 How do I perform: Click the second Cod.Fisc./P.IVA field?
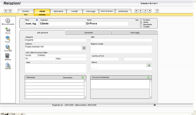click(x=137, y=59)
